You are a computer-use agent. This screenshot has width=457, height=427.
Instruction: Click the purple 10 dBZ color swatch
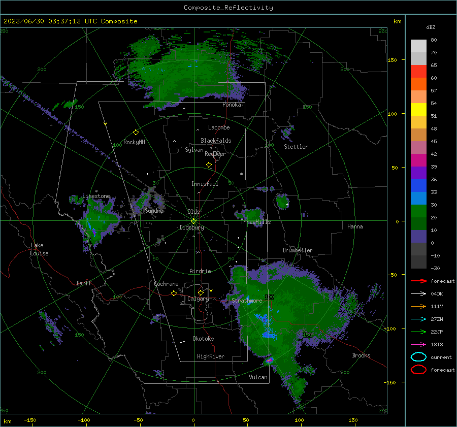click(418, 236)
